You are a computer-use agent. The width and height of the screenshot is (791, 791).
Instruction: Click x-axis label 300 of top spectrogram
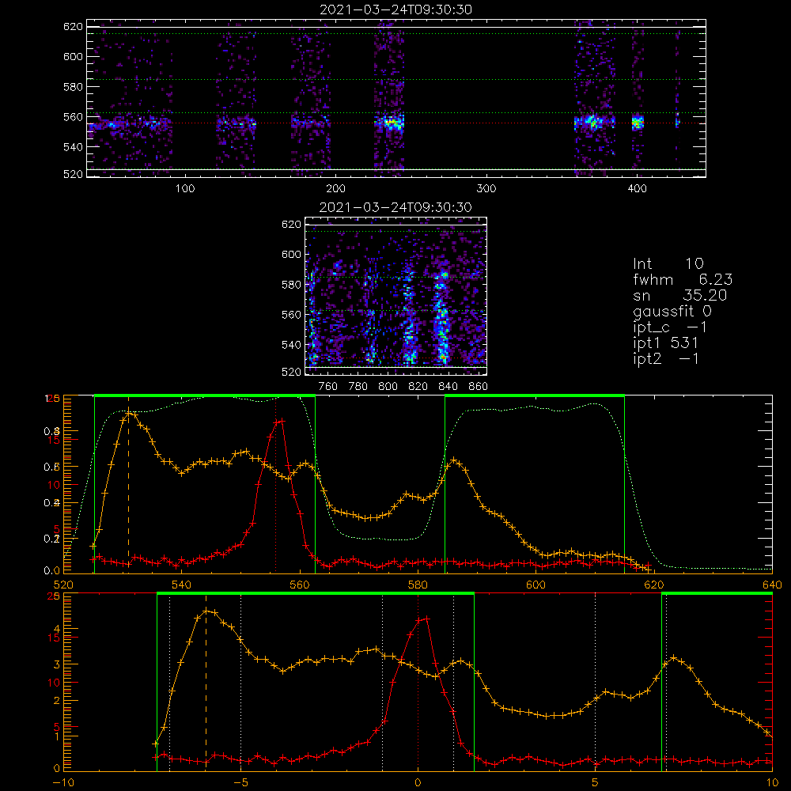pos(486,189)
